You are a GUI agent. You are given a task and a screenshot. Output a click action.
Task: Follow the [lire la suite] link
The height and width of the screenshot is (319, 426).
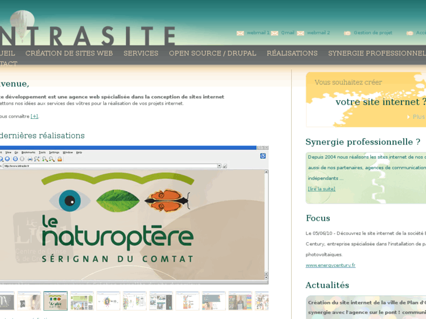click(x=321, y=188)
